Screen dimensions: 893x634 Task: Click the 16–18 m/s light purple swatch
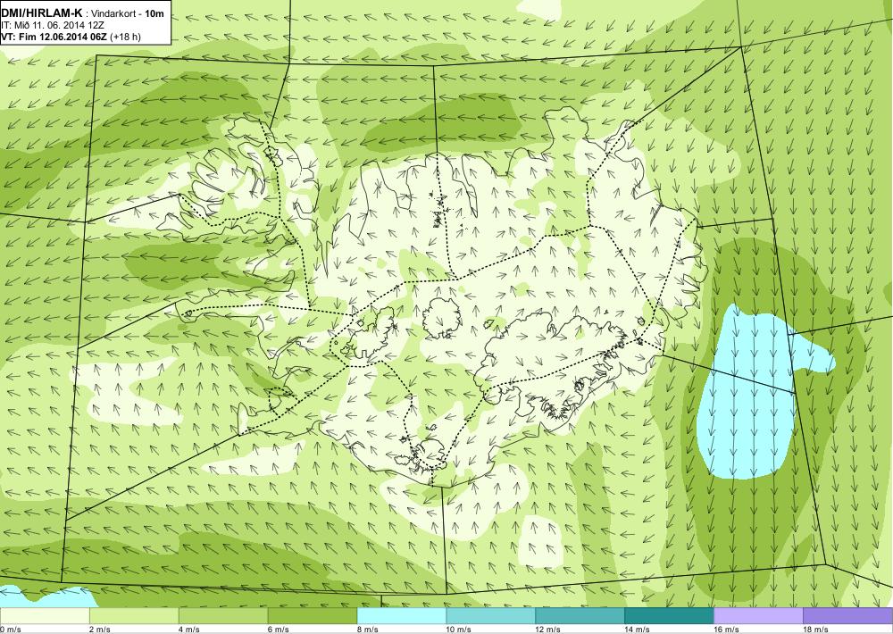click(758, 616)
